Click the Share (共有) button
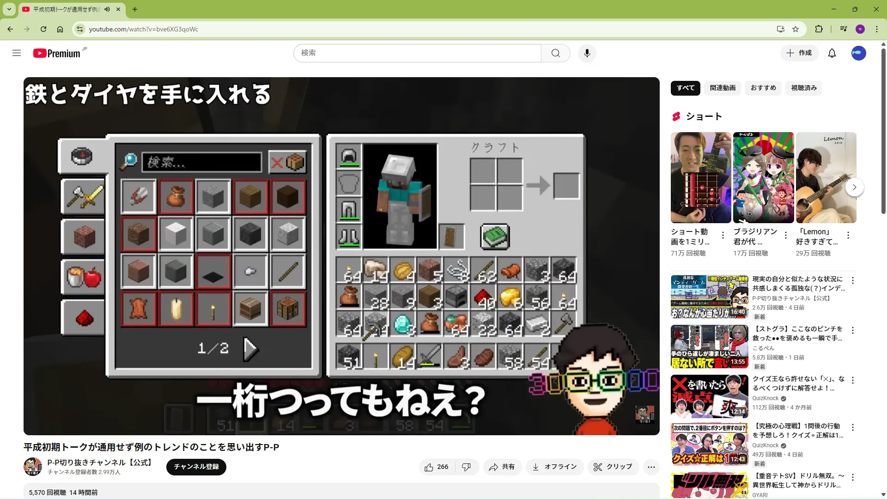Screen dimensions: 887x499 click(x=502, y=467)
